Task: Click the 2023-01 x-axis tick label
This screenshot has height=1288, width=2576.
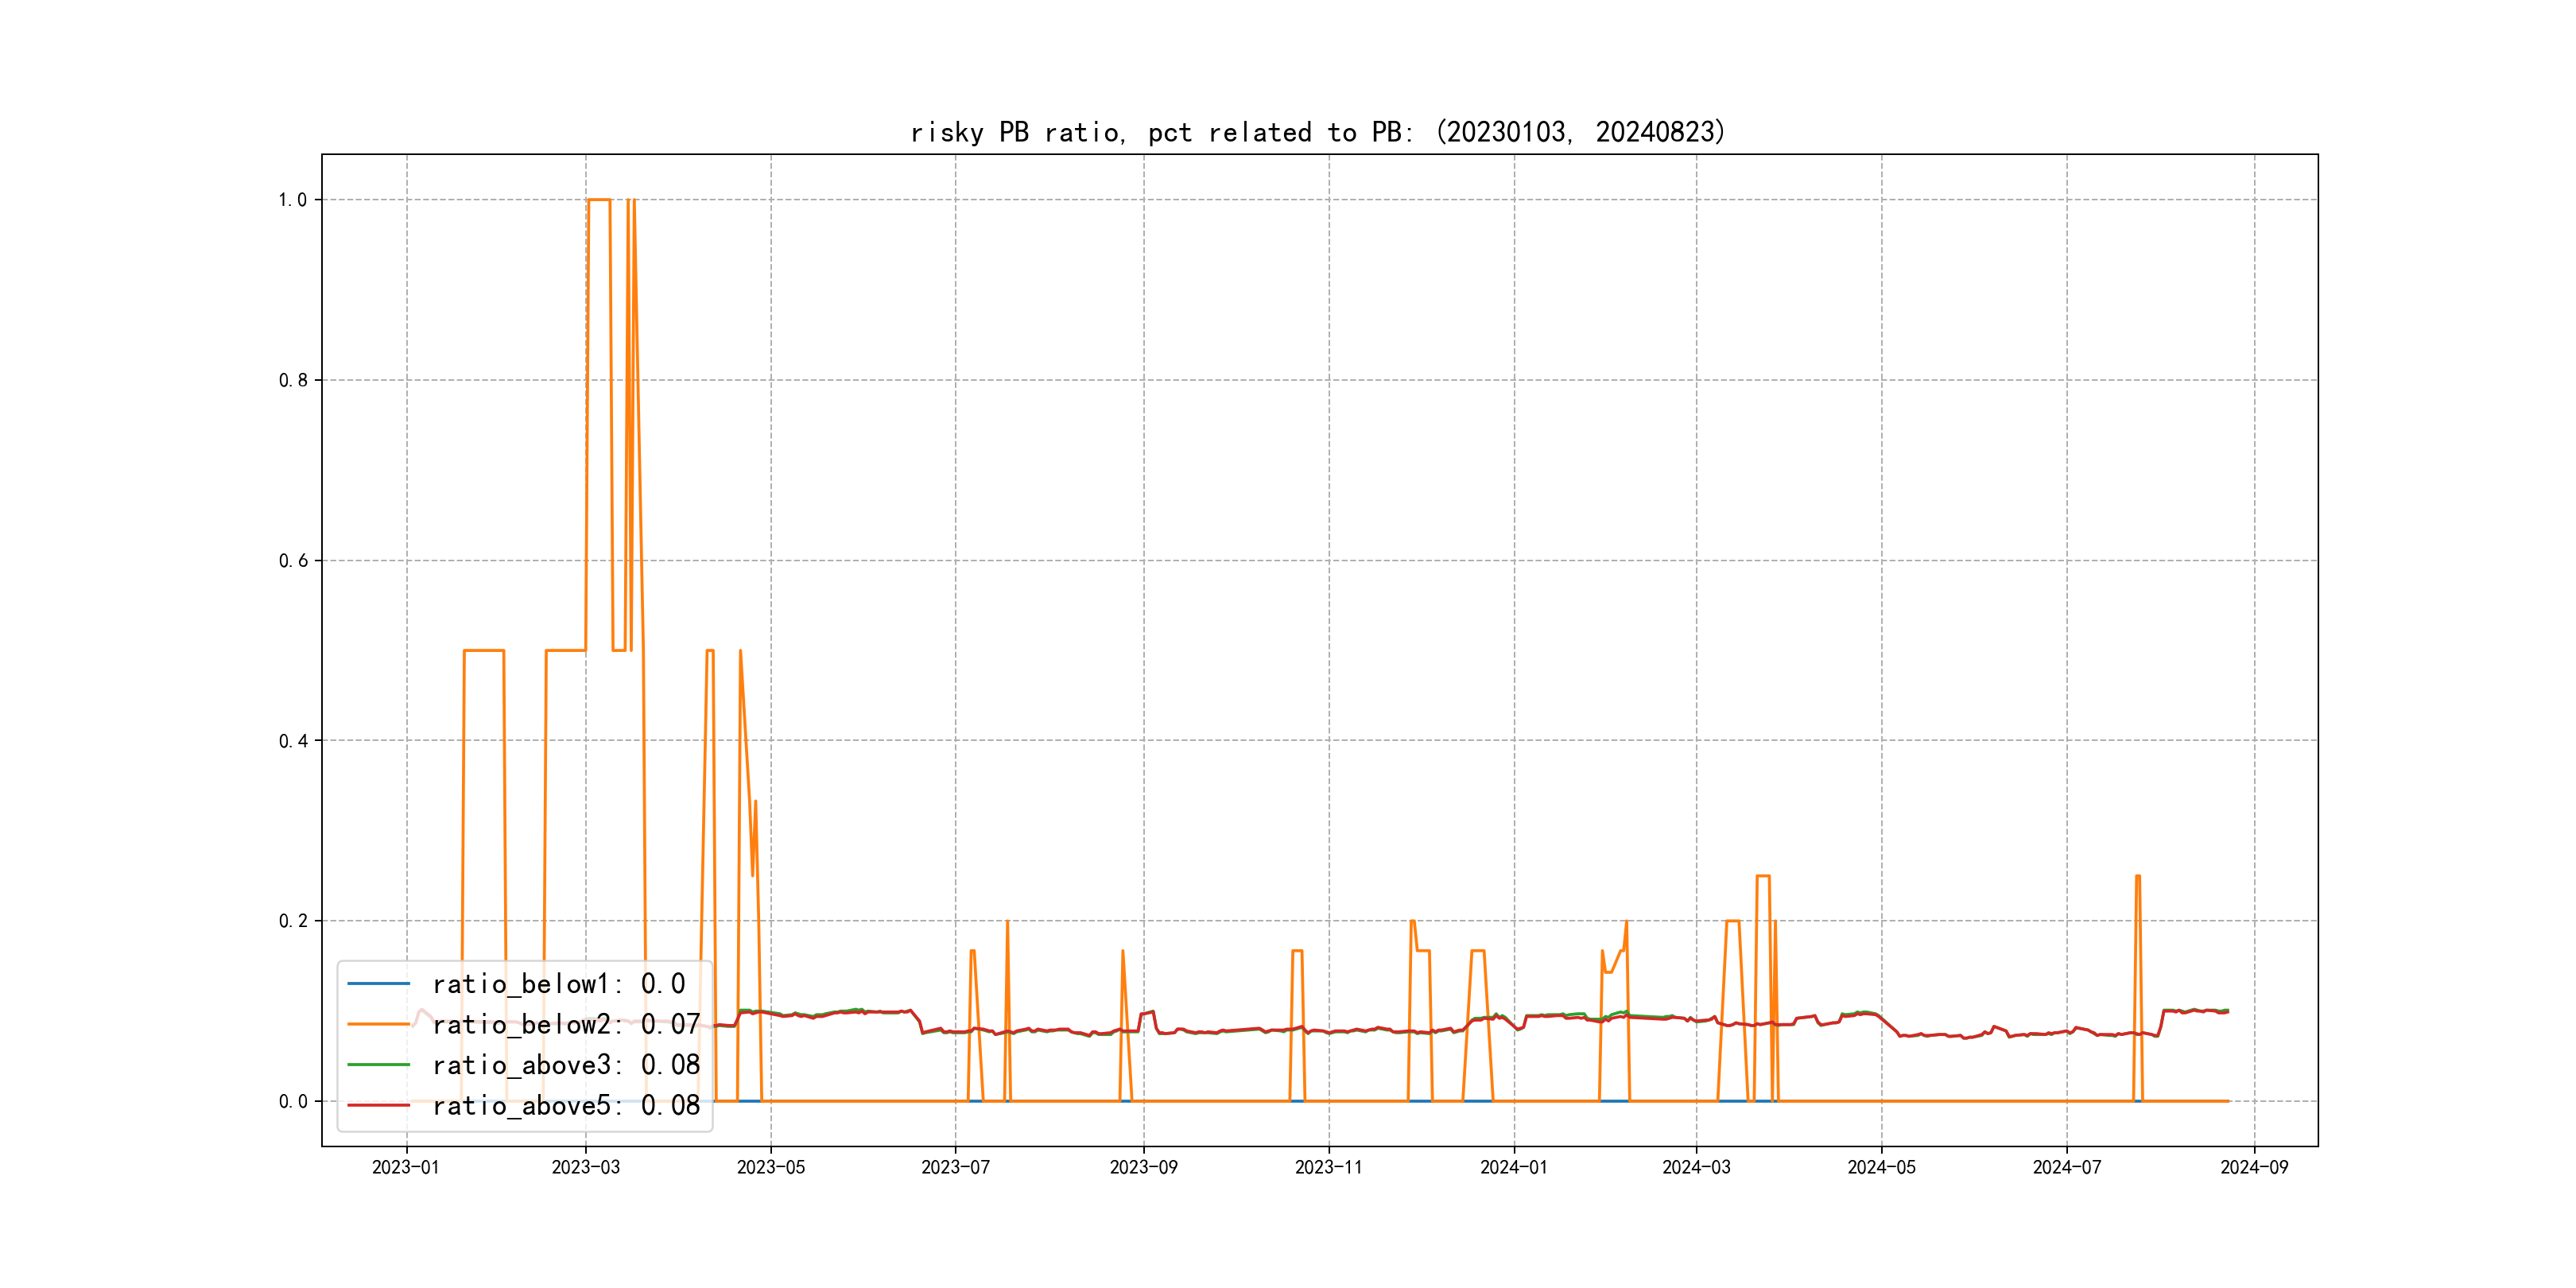Action: coord(406,1167)
